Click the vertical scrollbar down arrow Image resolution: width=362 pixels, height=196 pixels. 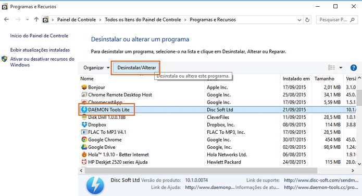point(359,164)
